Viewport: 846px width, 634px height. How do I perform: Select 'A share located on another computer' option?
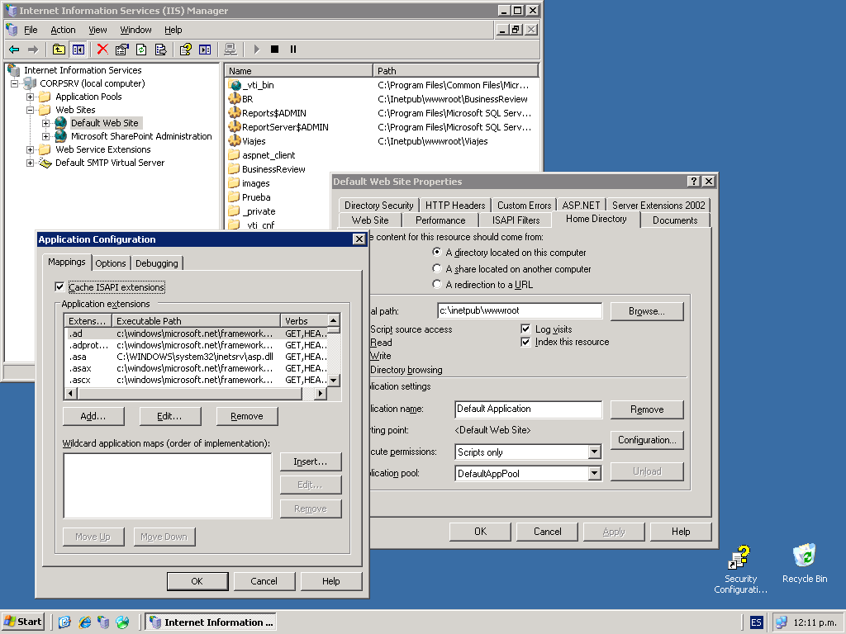[x=437, y=268]
